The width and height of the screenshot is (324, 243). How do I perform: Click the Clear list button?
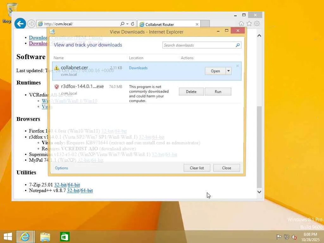pos(197,168)
